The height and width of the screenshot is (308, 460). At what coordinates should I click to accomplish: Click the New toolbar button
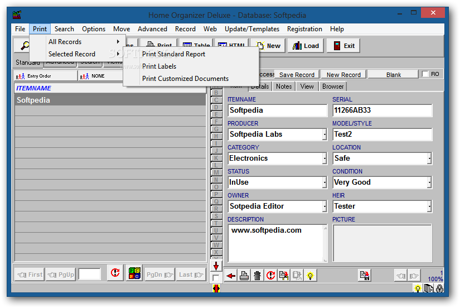click(x=268, y=46)
